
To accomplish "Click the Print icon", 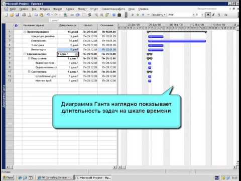I will point(24,15).
